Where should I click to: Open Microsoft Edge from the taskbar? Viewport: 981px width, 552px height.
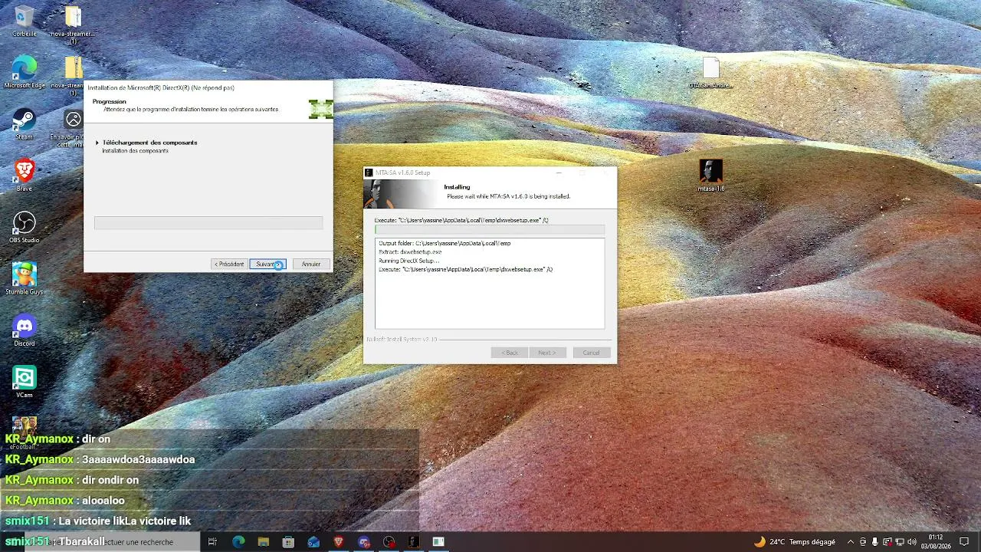pos(238,542)
